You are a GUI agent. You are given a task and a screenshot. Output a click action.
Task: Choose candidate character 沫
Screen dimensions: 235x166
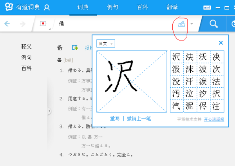tap(190, 69)
